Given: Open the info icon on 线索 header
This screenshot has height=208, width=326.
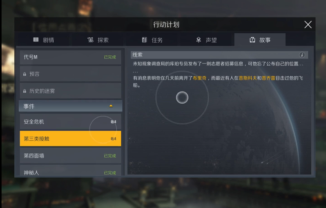Looking at the screenshot, I should pos(302,55).
